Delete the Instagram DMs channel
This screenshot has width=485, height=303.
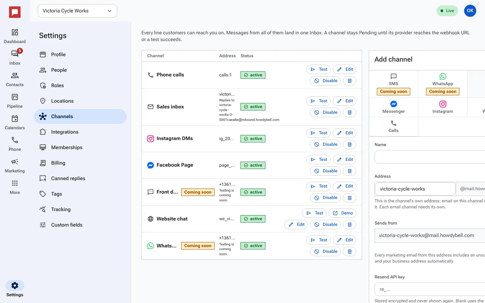coord(350,144)
